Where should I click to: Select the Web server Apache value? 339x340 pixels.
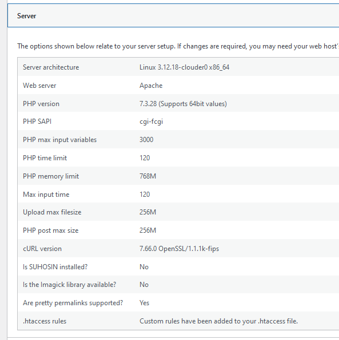[151, 86]
